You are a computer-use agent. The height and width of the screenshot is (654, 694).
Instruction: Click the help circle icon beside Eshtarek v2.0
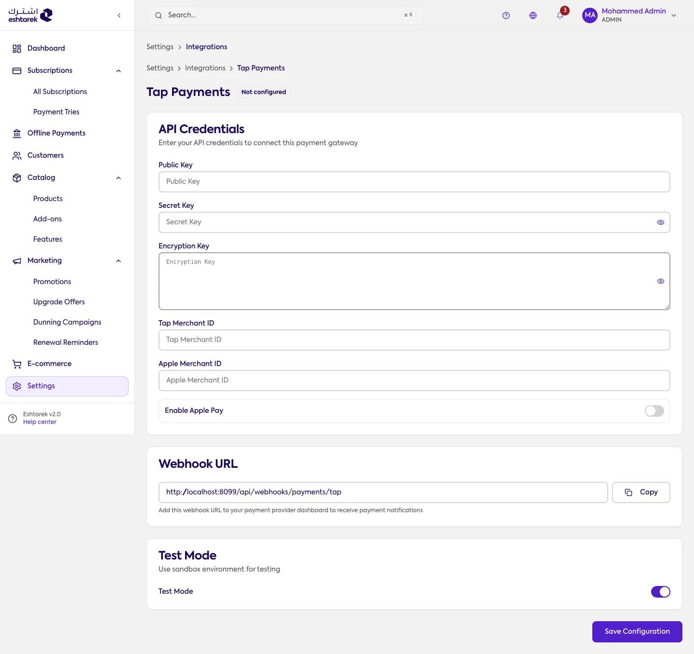point(13,418)
